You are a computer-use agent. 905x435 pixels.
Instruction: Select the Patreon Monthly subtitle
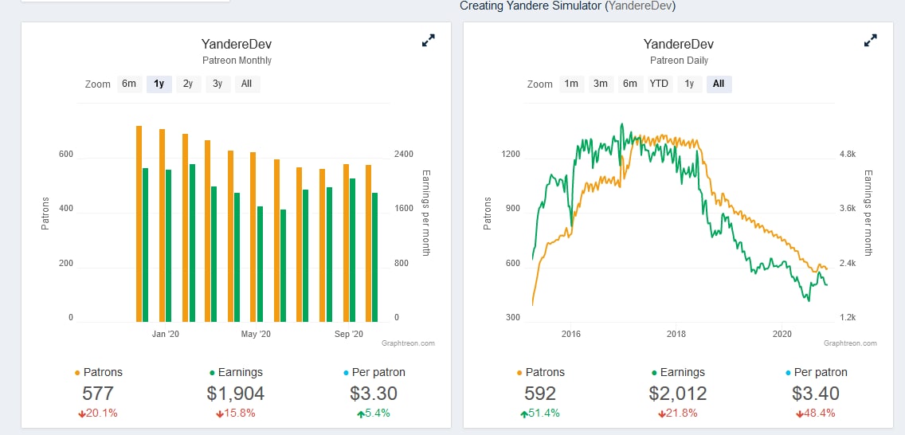(237, 61)
